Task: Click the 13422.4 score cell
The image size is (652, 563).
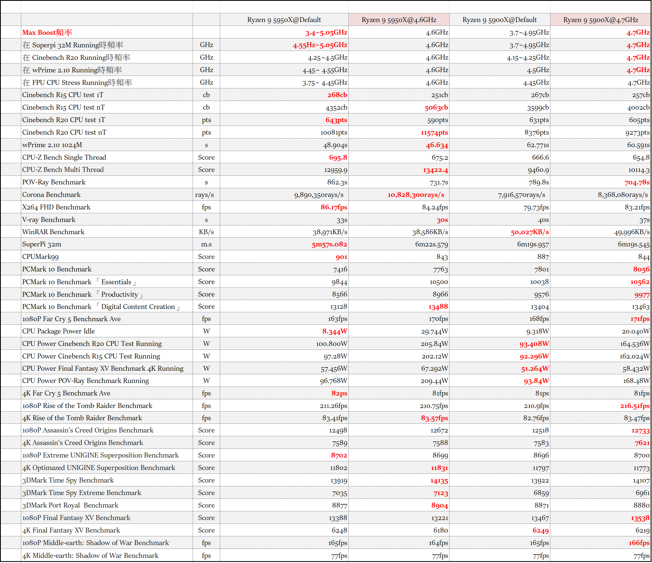Action: tap(435, 170)
